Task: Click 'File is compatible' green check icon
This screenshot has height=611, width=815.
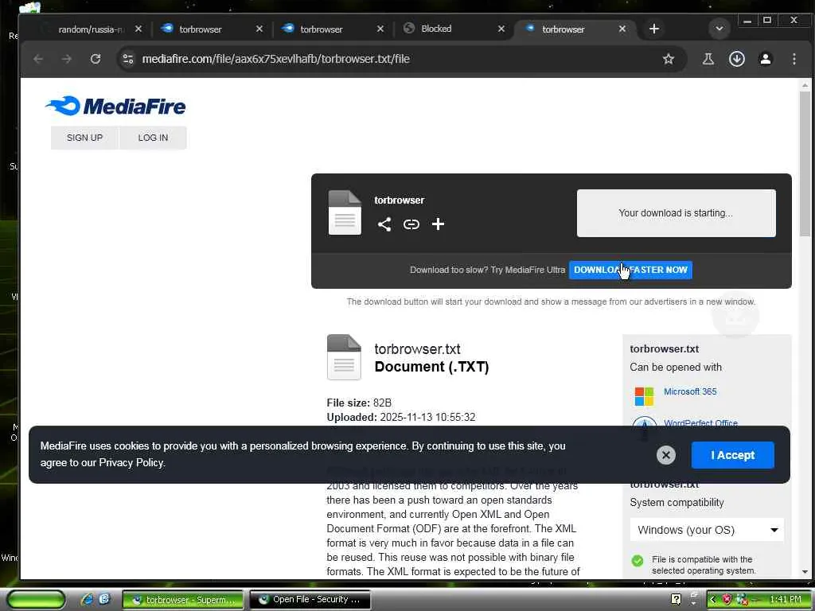Action: [x=638, y=561]
